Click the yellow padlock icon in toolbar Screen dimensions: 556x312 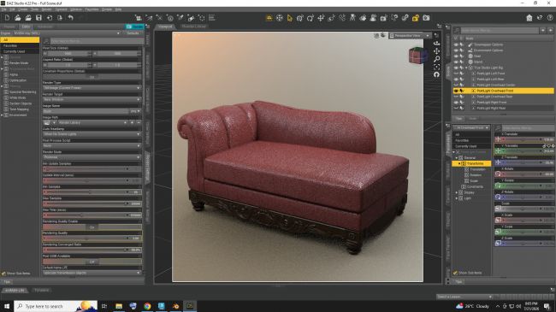(415, 18)
